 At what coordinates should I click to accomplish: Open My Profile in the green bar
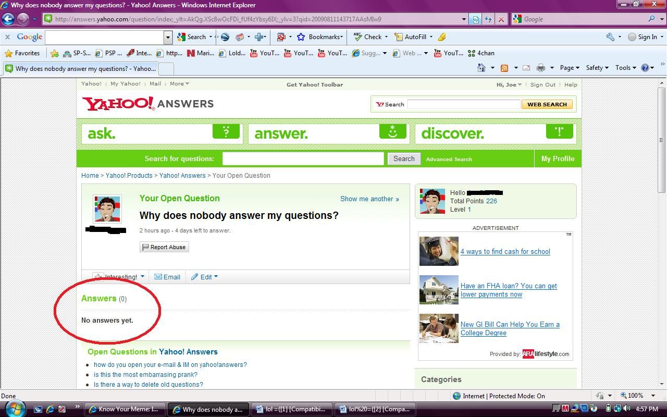(x=558, y=158)
